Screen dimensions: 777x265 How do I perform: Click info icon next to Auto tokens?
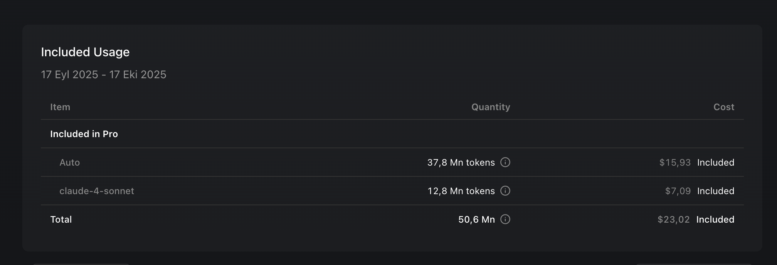pyautogui.click(x=505, y=163)
